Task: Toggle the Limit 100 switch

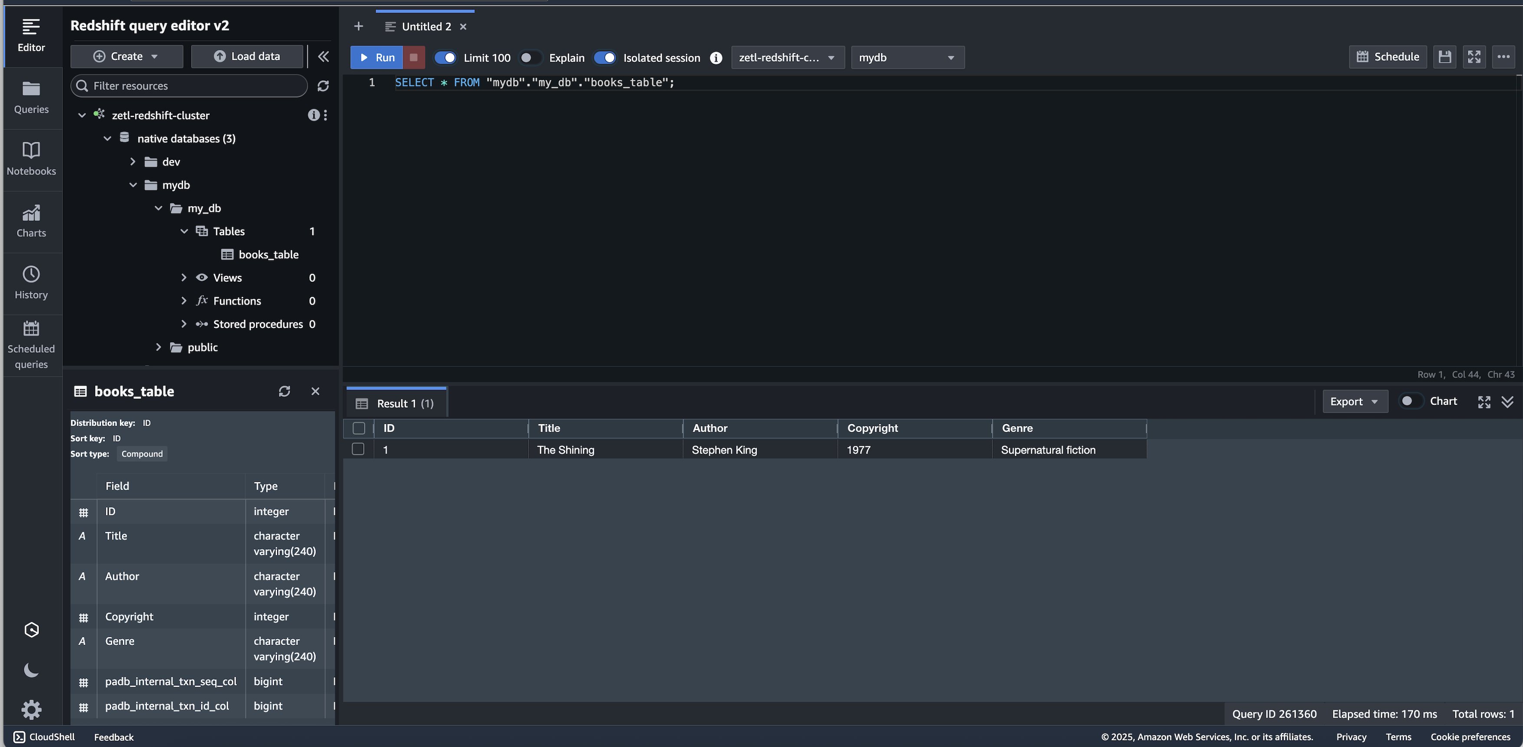Action: 445,57
